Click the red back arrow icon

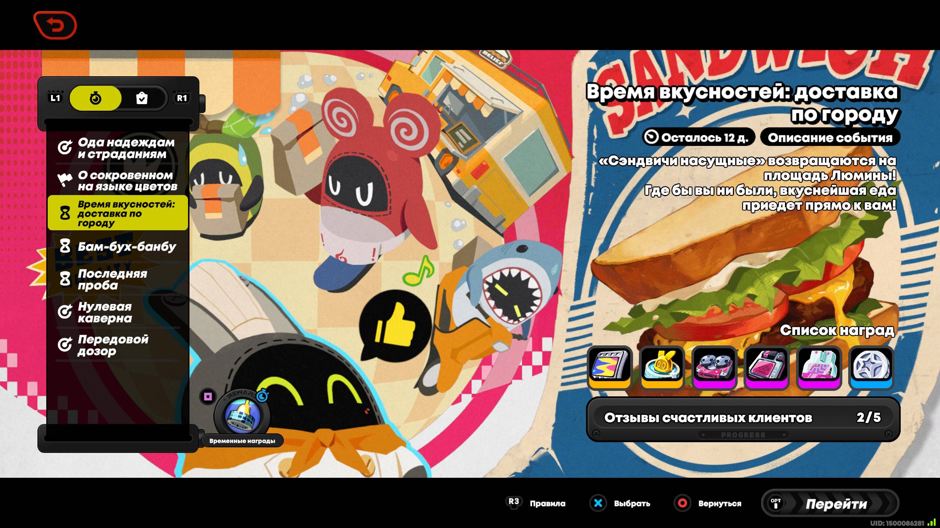(x=55, y=25)
